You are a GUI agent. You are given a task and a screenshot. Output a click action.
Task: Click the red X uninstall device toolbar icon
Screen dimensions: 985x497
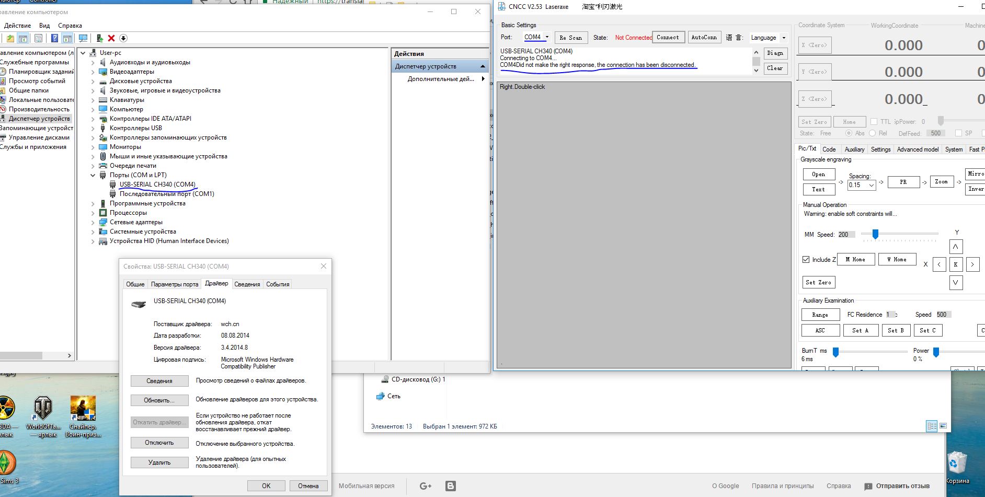coord(111,38)
